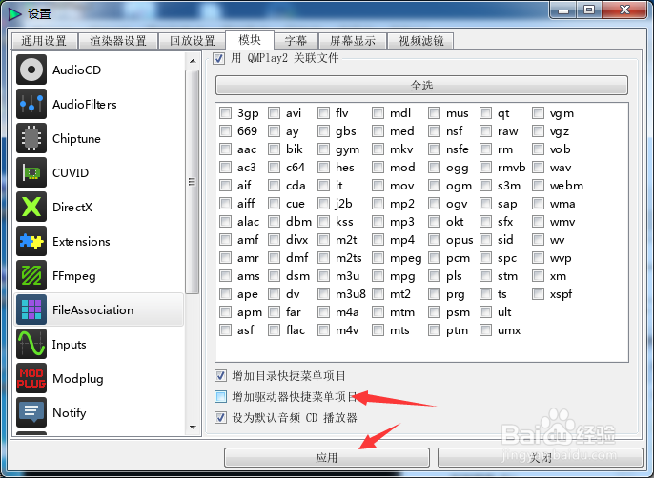Open the 屏幕显示 tab
This screenshot has height=478, width=654.
pyautogui.click(x=353, y=41)
